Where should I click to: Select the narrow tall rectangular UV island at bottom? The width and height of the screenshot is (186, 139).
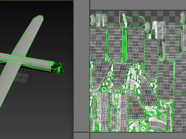click(114, 117)
